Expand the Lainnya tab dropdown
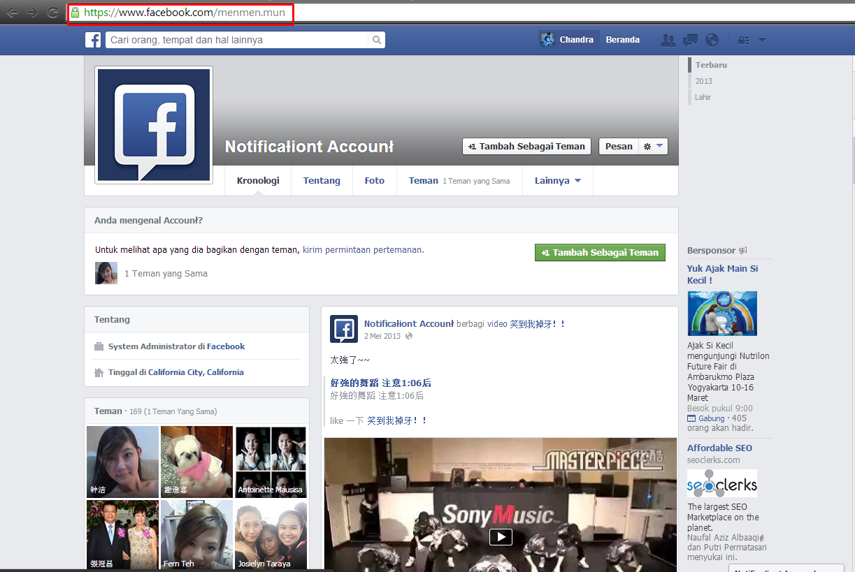Screen dimensions: 855x572 (x=558, y=181)
